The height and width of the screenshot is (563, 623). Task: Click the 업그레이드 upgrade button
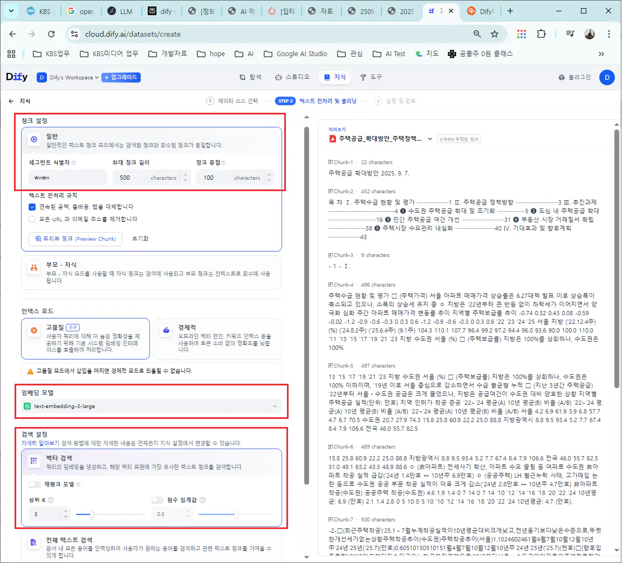(121, 77)
